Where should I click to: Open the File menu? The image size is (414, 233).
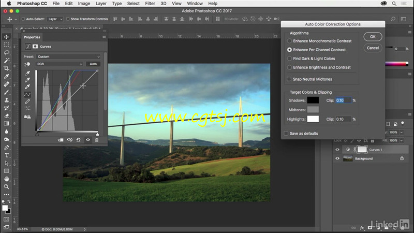(x=56, y=4)
